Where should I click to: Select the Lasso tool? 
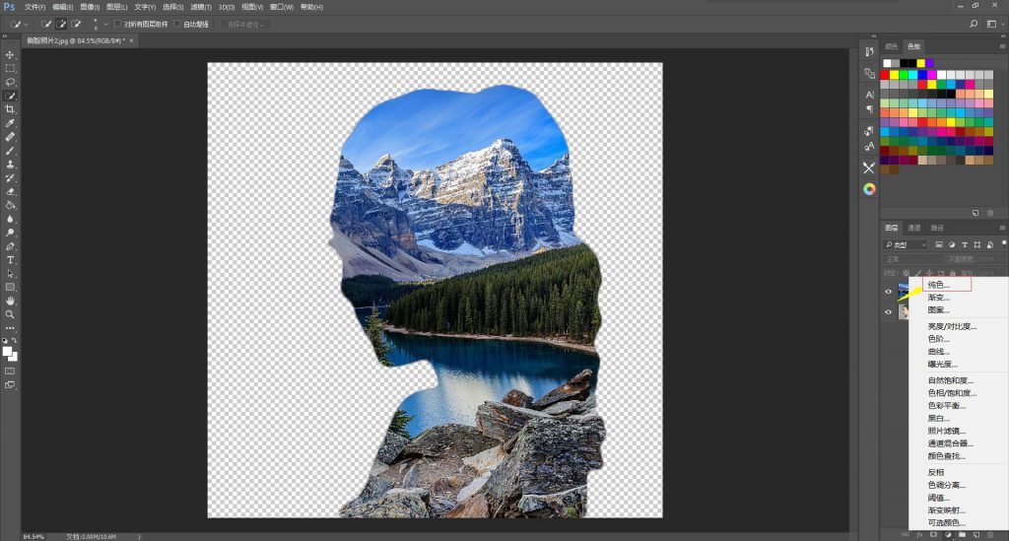[x=11, y=82]
